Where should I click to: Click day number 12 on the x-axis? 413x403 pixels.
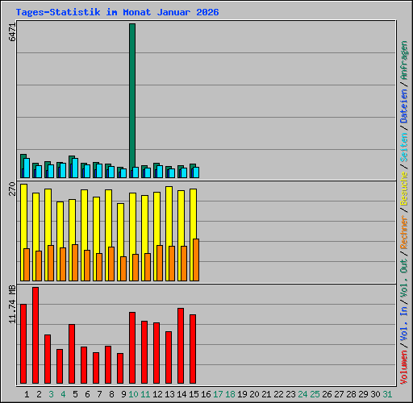coord(157,394)
